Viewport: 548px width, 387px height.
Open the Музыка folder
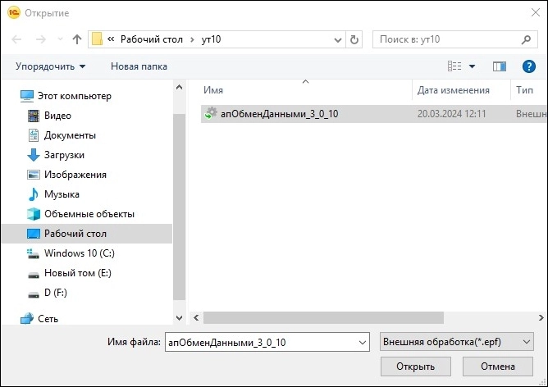(x=62, y=194)
